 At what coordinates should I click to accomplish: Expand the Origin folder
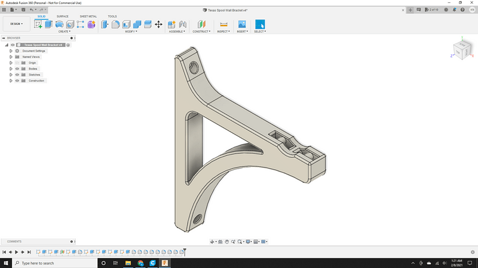coord(11,63)
